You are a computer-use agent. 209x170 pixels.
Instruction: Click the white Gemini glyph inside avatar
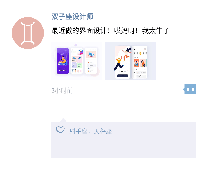pyautogui.click(x=28, y=33)
